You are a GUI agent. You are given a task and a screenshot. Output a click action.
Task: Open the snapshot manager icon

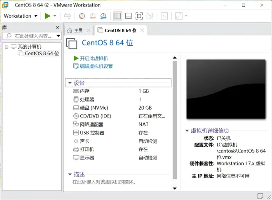tap(103, 16)
